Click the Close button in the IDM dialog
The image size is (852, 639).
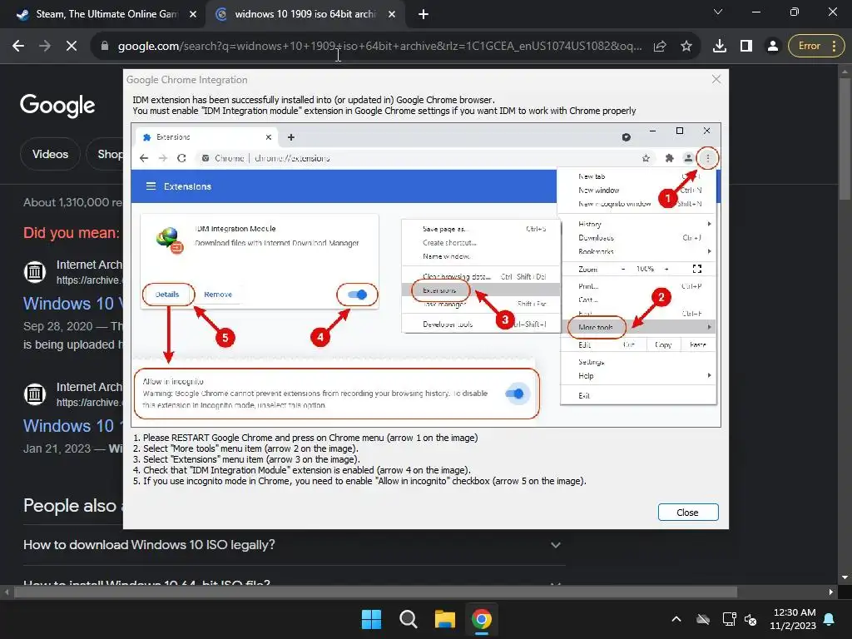point(688,513)
